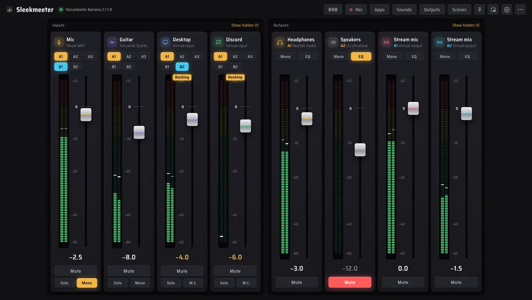
Task: Open the three-dot more menu
Action: pos(521,10)
